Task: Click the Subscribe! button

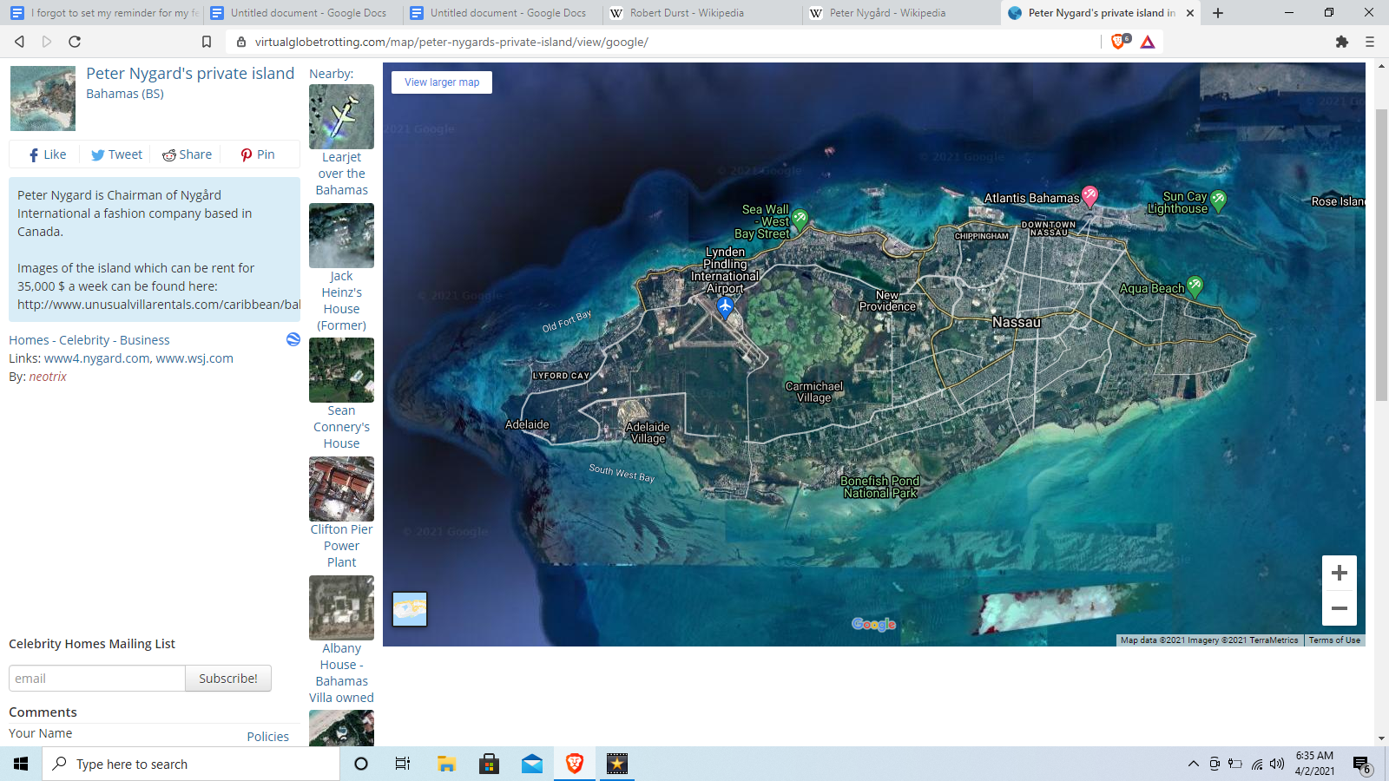Action: 228,679
